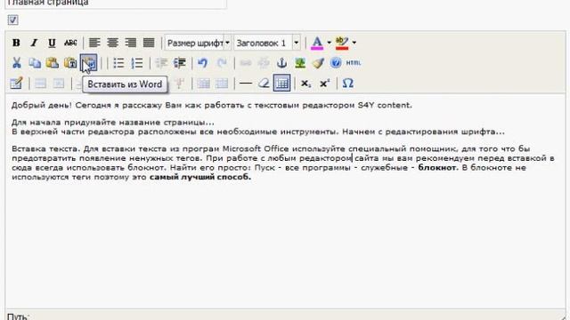The width and height of the screenshot is (570, 320).
Task: Click the notepad-with-pencil icon in third row
Action: 16,84
